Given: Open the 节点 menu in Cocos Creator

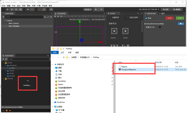Looking at the screenshot, I should click(x=14, y=6).
